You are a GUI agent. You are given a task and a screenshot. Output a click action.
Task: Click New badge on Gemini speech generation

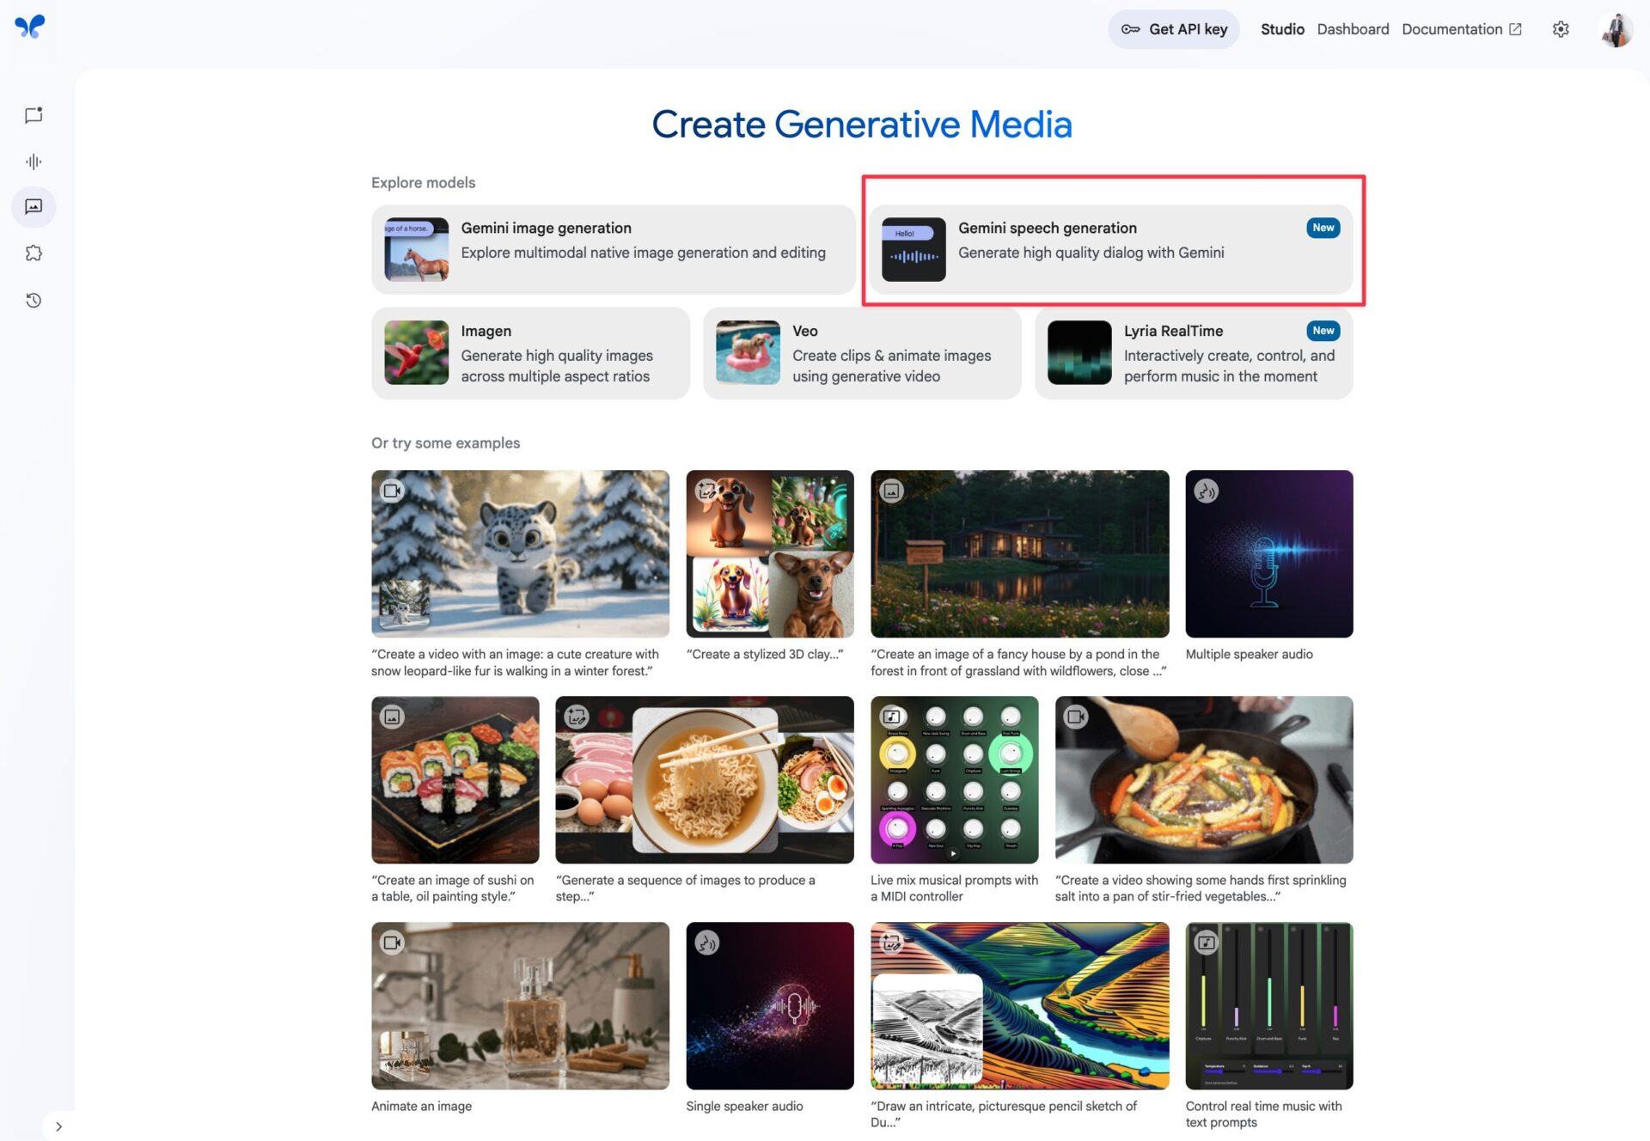click(x=1323, y=228)
